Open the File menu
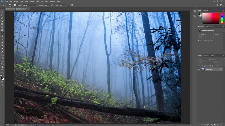Image resolution: width=225 pixels, height=126 pixels. click(7, 2)
